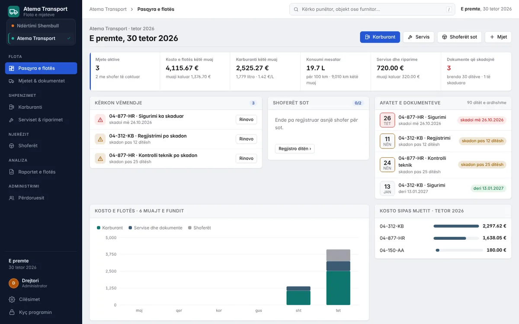Click Rinovo for 04-312-KB Regjistrimi po skadon

246,139
